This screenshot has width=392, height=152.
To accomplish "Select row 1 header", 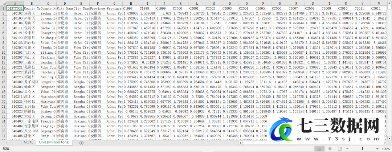I will click(3, 8).
